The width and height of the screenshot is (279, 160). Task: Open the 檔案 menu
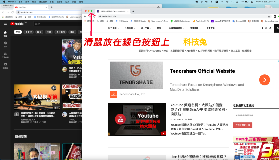click(20, 2)
